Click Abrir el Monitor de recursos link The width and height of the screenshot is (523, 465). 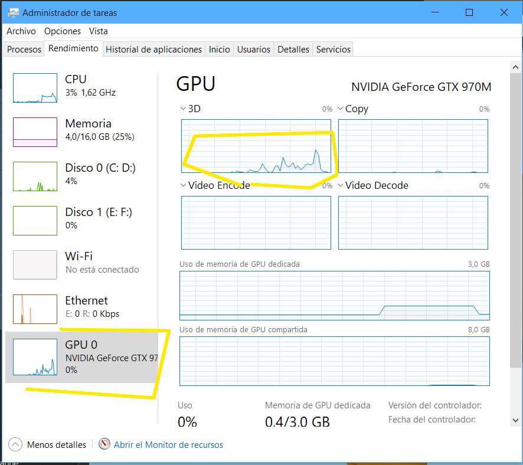(168, 445)
